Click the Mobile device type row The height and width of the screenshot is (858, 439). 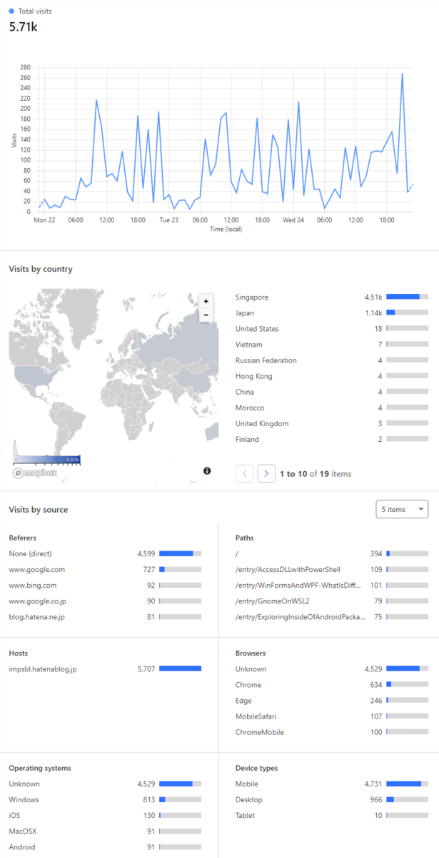point(332,784)
